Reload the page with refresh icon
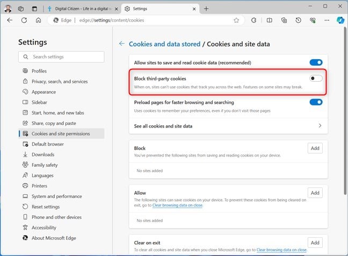This screenshot has height=256, width=348. pos(24,20)
